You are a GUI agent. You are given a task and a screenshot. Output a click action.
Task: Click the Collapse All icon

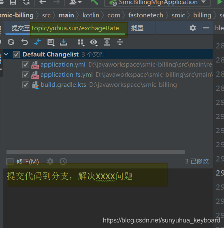click(120, 42)
